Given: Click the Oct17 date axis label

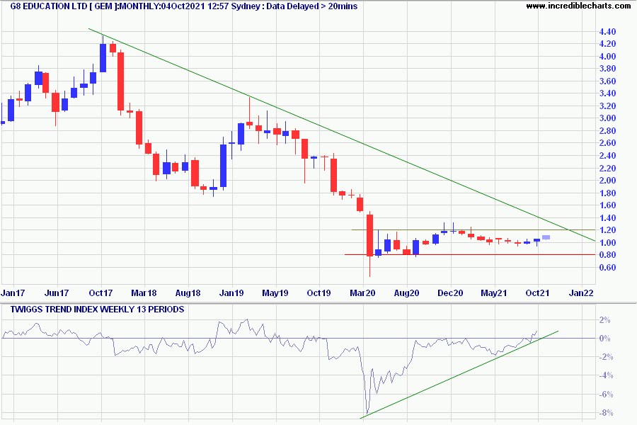Looking at the screenshot, I should [101, 293].
